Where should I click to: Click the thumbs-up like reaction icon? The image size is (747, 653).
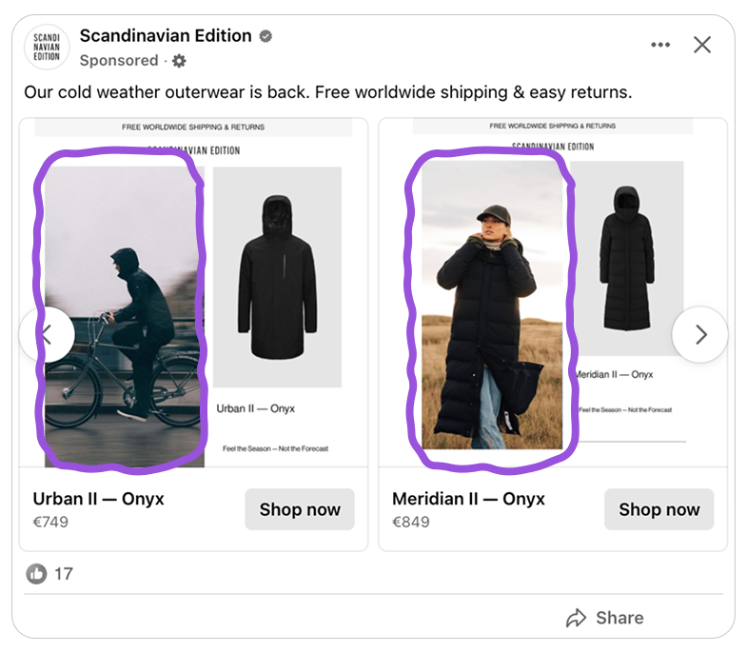point(36,574)
